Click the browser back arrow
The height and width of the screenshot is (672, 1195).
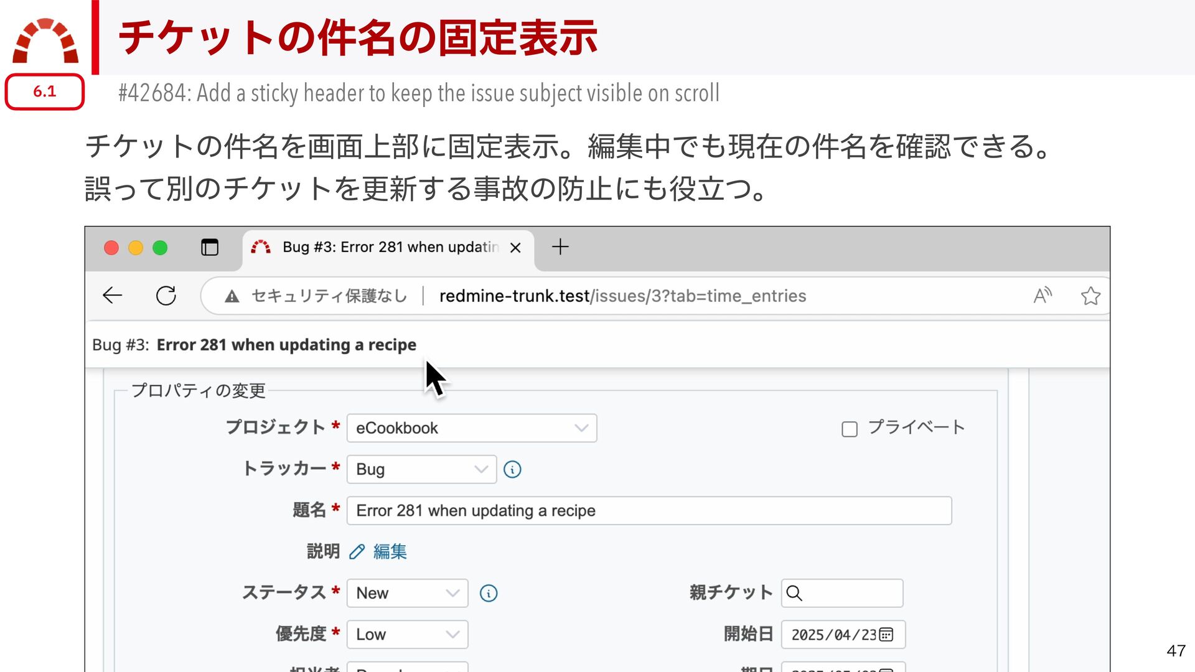(113, 296)
